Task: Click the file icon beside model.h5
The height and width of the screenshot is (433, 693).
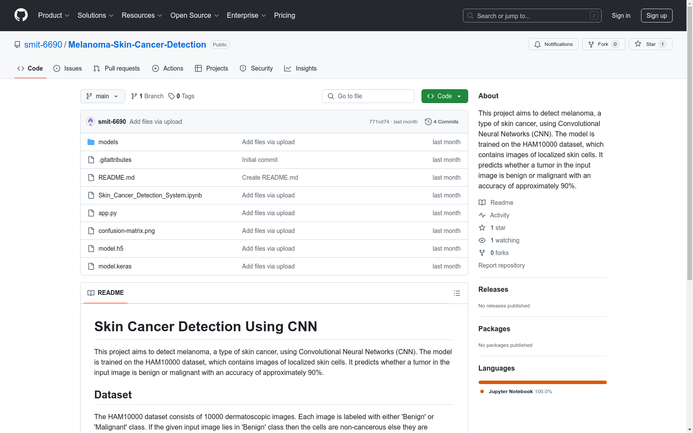Action: coord(91,249)
